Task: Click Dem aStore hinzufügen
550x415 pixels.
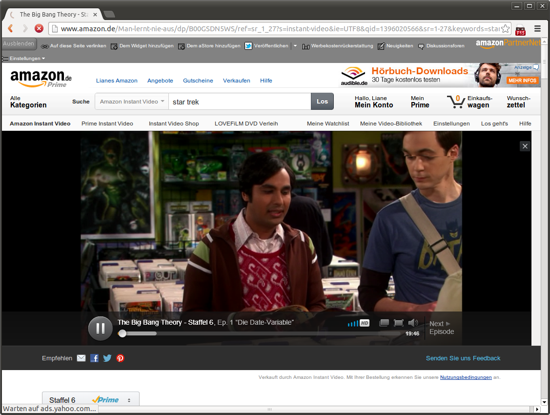Action: pyautogui.click(x=209, y=46)
